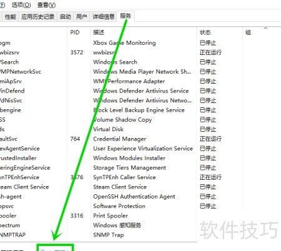Select User Experience Virtualization Service description
Image resolution: width=281 pixels, height=251 pixels.
143,149
